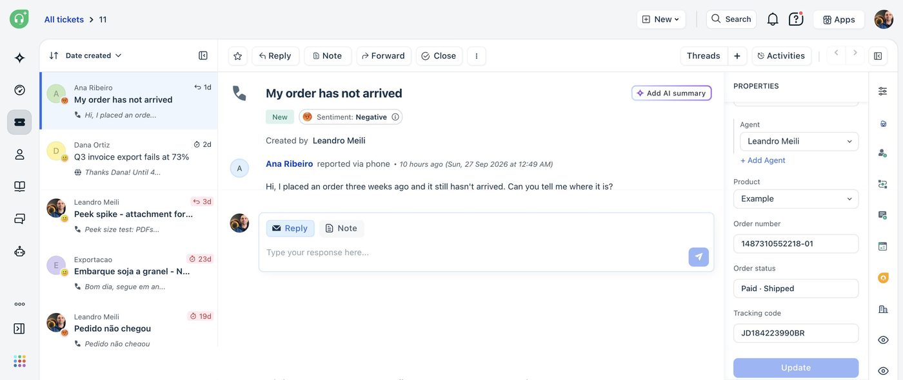The height and width of the screenshot is (380, 903).
Task: Open the Date created sort dropdown
Action: coord(86,55)
